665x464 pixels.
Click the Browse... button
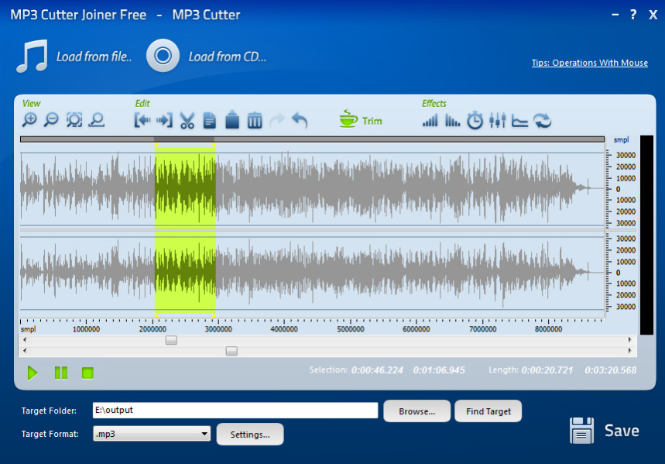[x=417, y=411]
